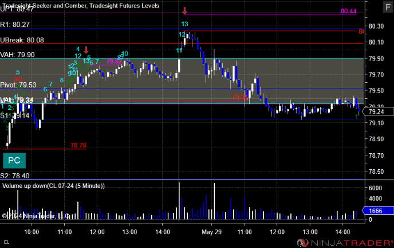Click the May 29 date label on time axis
The image size is (394, 248).
(x=211, y=232)
